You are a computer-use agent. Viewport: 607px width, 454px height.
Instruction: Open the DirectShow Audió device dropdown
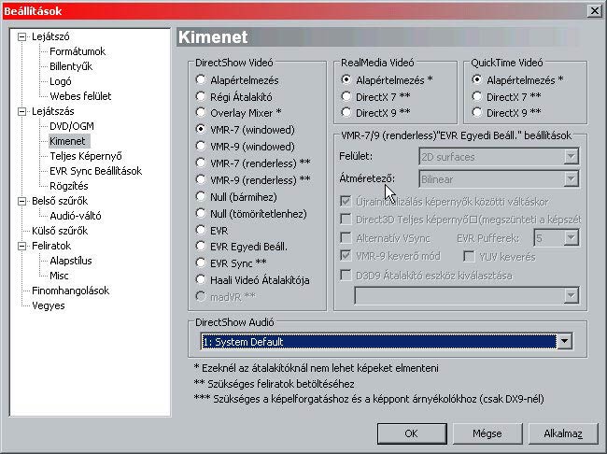[x=563, y=342]
